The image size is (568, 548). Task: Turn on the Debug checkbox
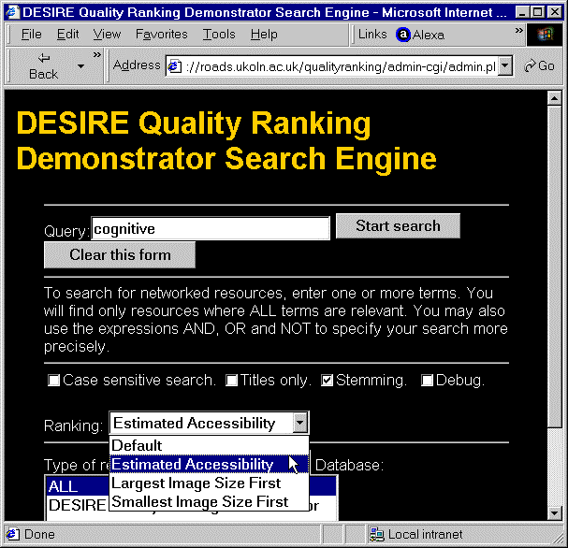428,381
